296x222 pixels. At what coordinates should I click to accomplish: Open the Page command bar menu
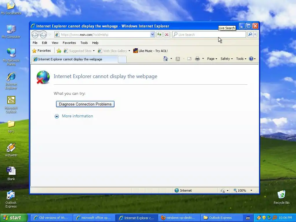point(212,59)
